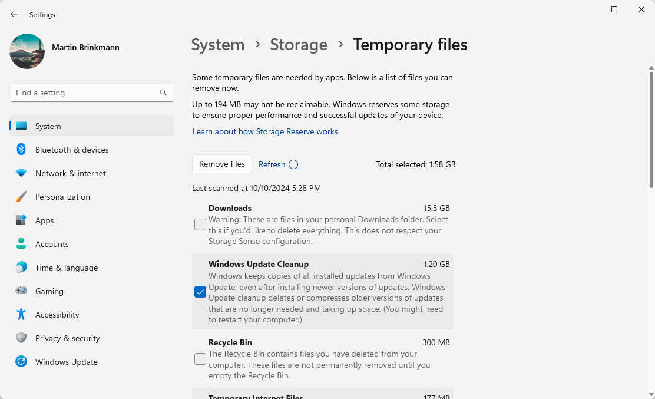This screenshot has width=655, height=399.
Task: Open Time & language settings
Action: [x=92, y=268]
